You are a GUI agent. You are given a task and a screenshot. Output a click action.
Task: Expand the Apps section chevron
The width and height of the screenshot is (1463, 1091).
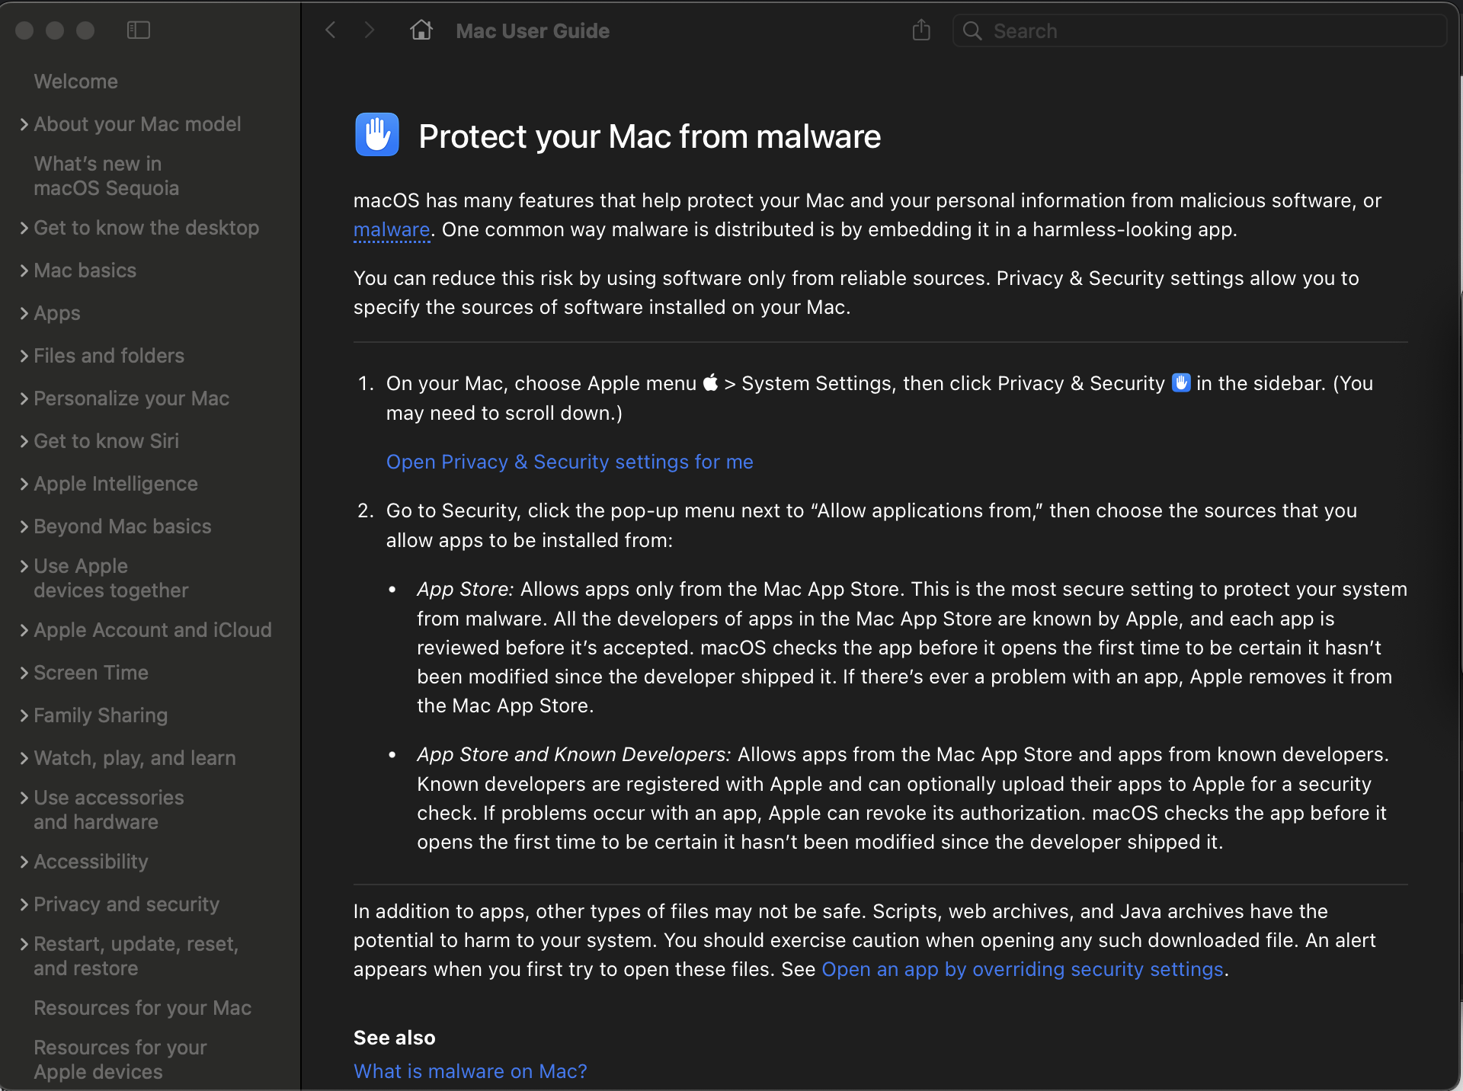tap(24, 313)
